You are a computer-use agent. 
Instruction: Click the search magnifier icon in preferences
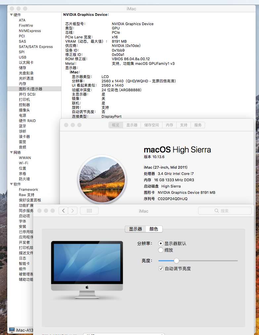point(216,211)
